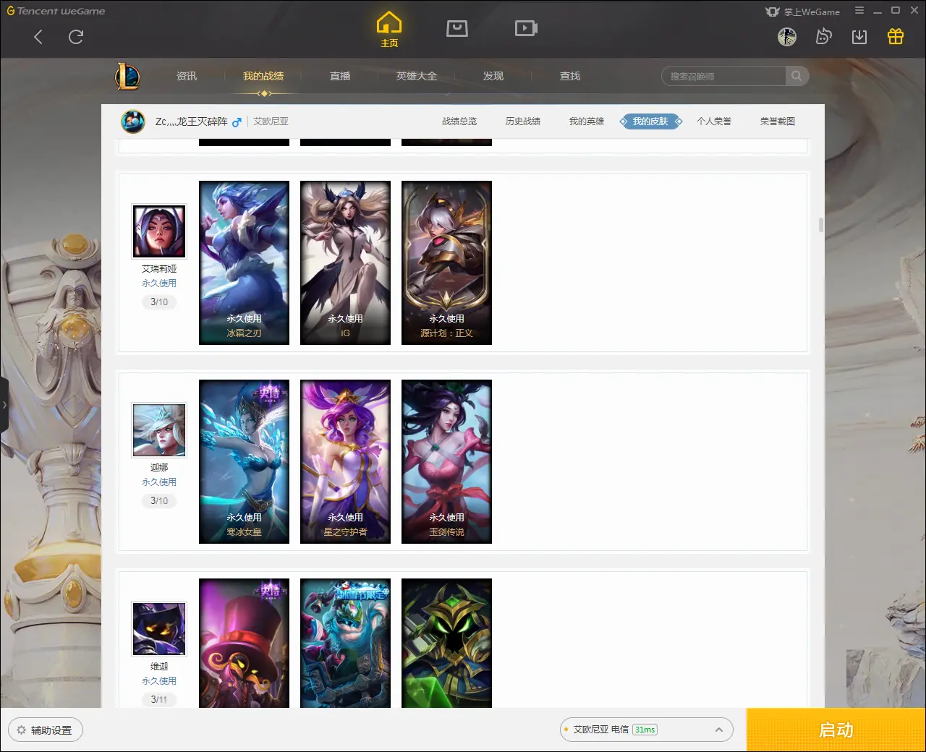Image resolution: width=926 pixels, height=752 pixels.
Task: Click the Tencent WeGame title logo
Action: [x=56, y=11]
